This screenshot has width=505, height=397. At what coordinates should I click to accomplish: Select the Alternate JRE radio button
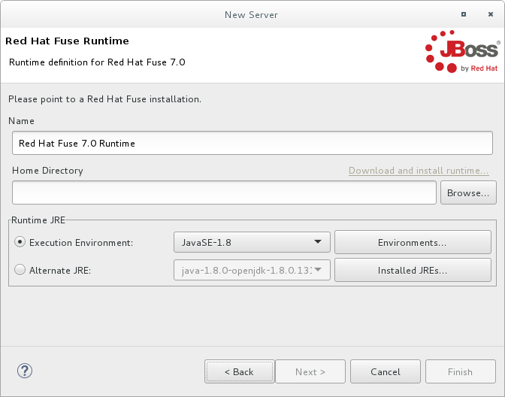[x=20, y=270]
